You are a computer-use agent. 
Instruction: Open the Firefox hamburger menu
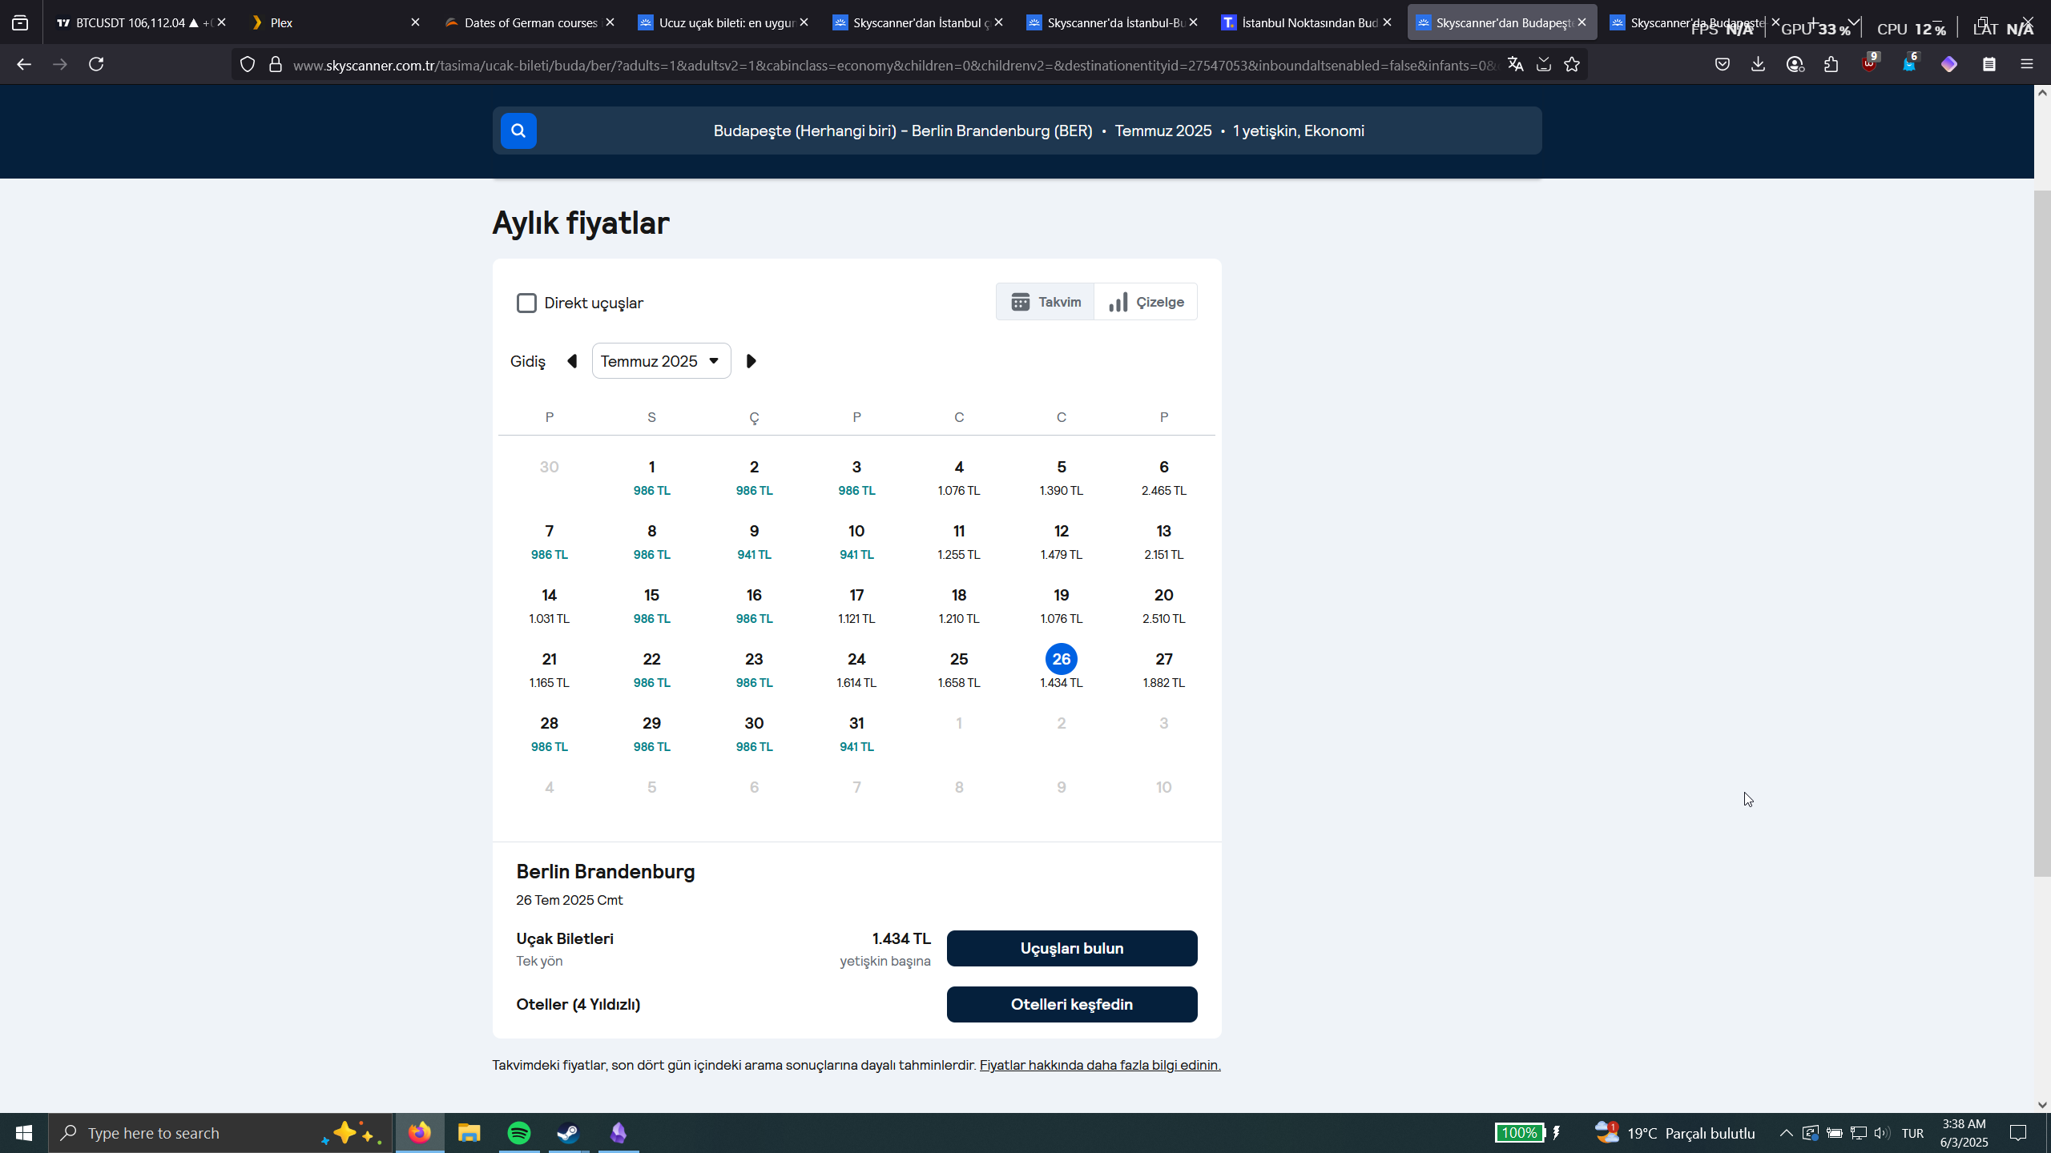2027,65
